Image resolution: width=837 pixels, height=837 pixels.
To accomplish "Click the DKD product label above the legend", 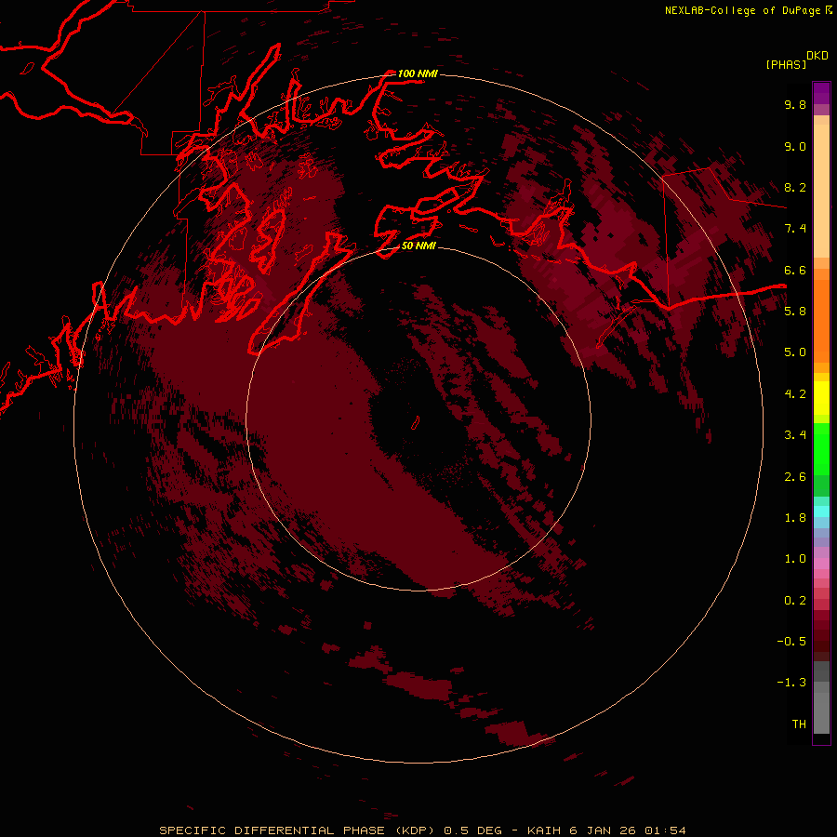I will (x=817, y=56).
